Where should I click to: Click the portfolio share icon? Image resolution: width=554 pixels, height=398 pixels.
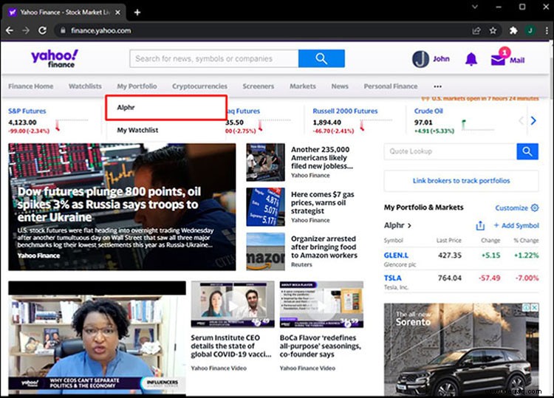click(480, 225)
